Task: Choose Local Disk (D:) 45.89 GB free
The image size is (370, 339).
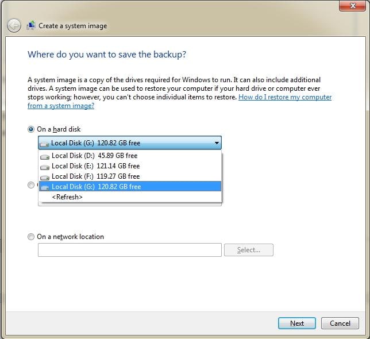Action: pyautogui.click(x=130, y=156)
